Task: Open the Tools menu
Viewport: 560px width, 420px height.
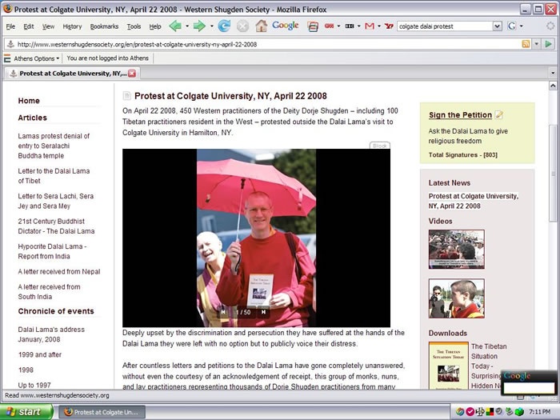Action: [x=134, y=26]
